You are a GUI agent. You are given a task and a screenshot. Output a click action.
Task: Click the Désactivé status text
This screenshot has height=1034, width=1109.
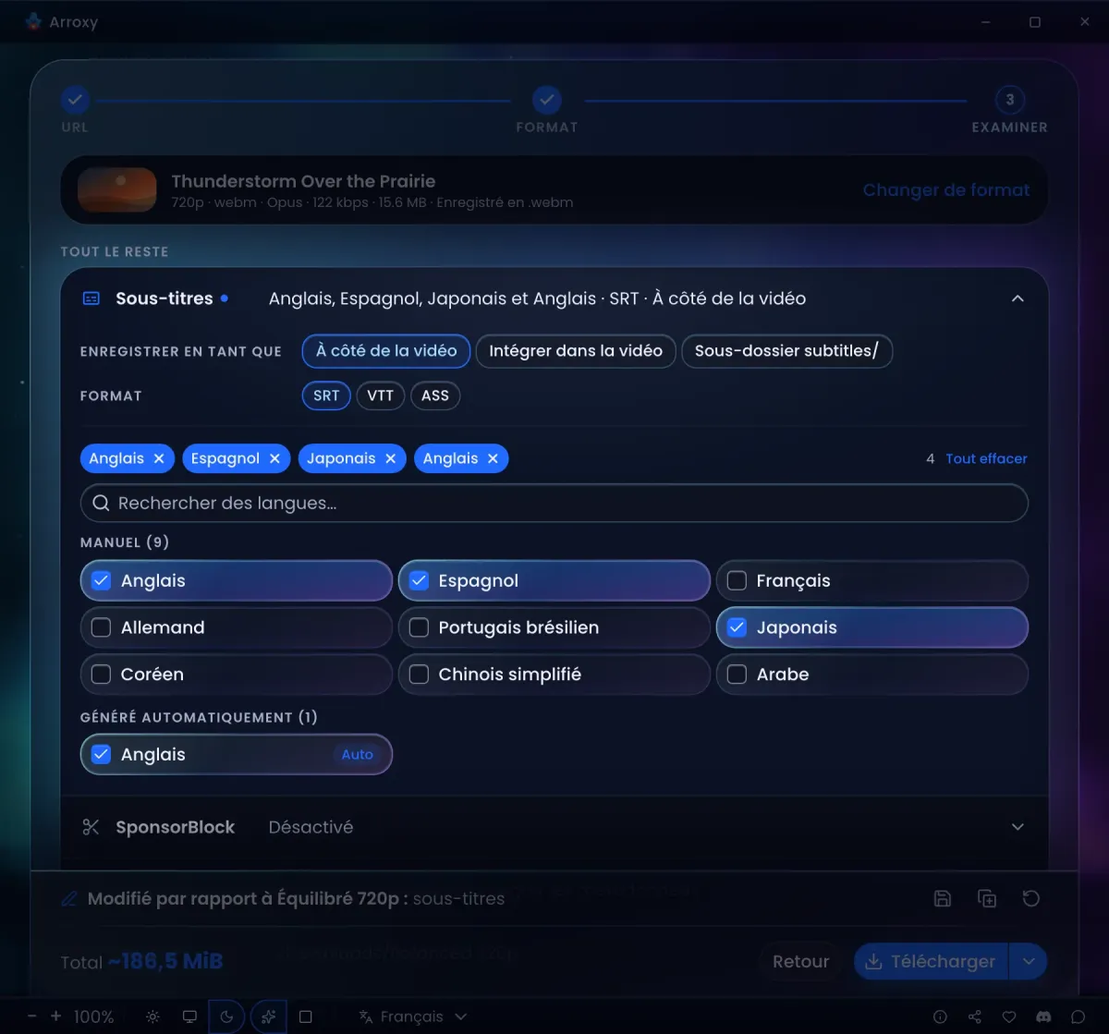coord(311,827)
